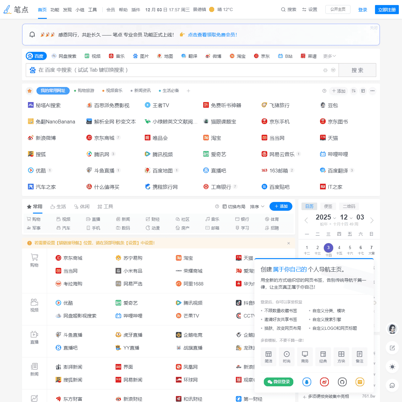Screen dimensions: 402x402
Task: Select the 商务 template icon
Action: [x=305, y=357]
